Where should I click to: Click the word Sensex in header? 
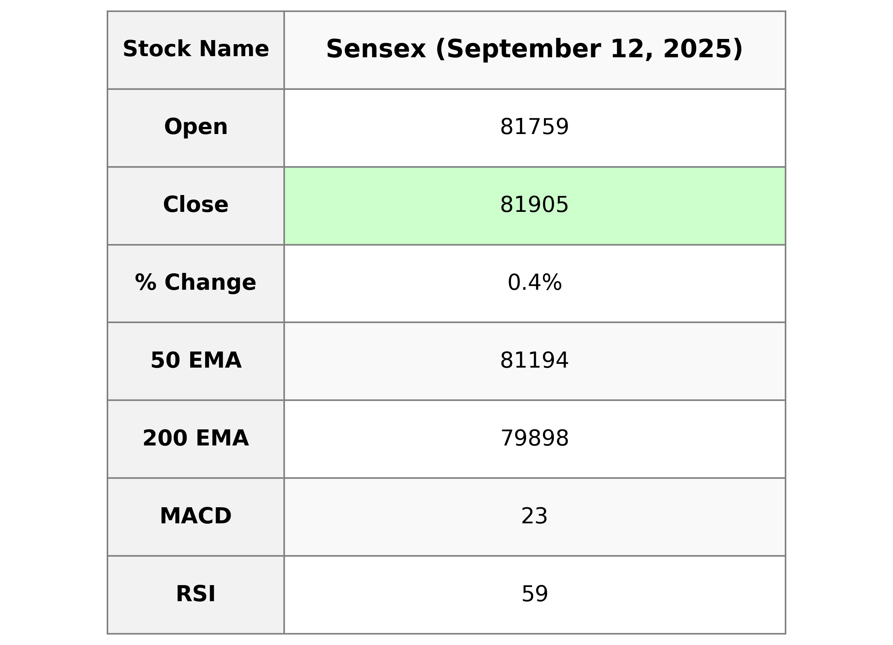tap(376, 49)
